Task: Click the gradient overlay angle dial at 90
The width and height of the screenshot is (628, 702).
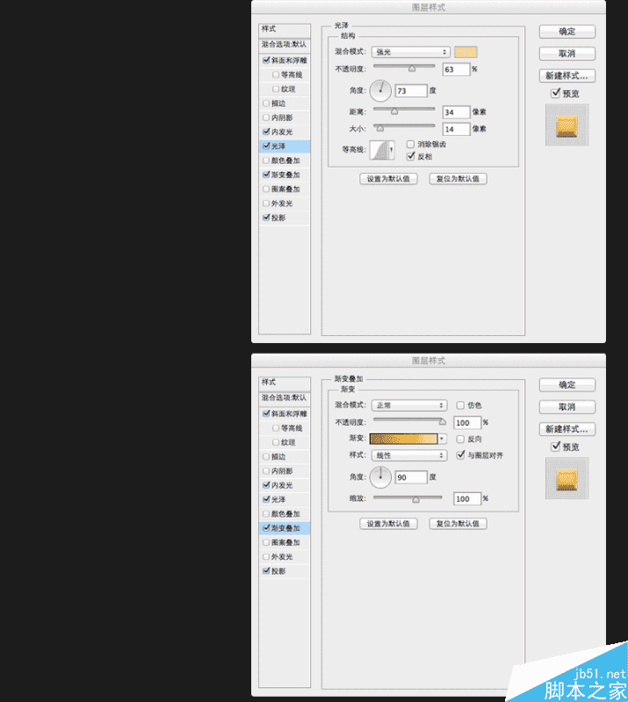Action: [x=380, y=477]
